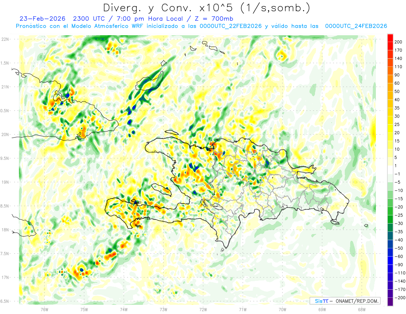Screen dimensions: 406x314
Task: Click the '20N' latitude label
Action: (5, 134)
